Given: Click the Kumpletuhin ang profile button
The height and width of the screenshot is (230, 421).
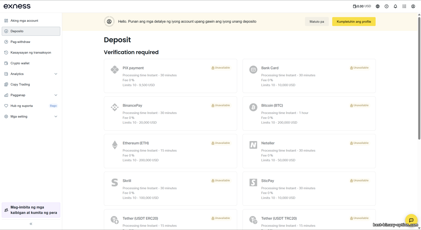Looking at the screenshot, I should coord(354,22).
